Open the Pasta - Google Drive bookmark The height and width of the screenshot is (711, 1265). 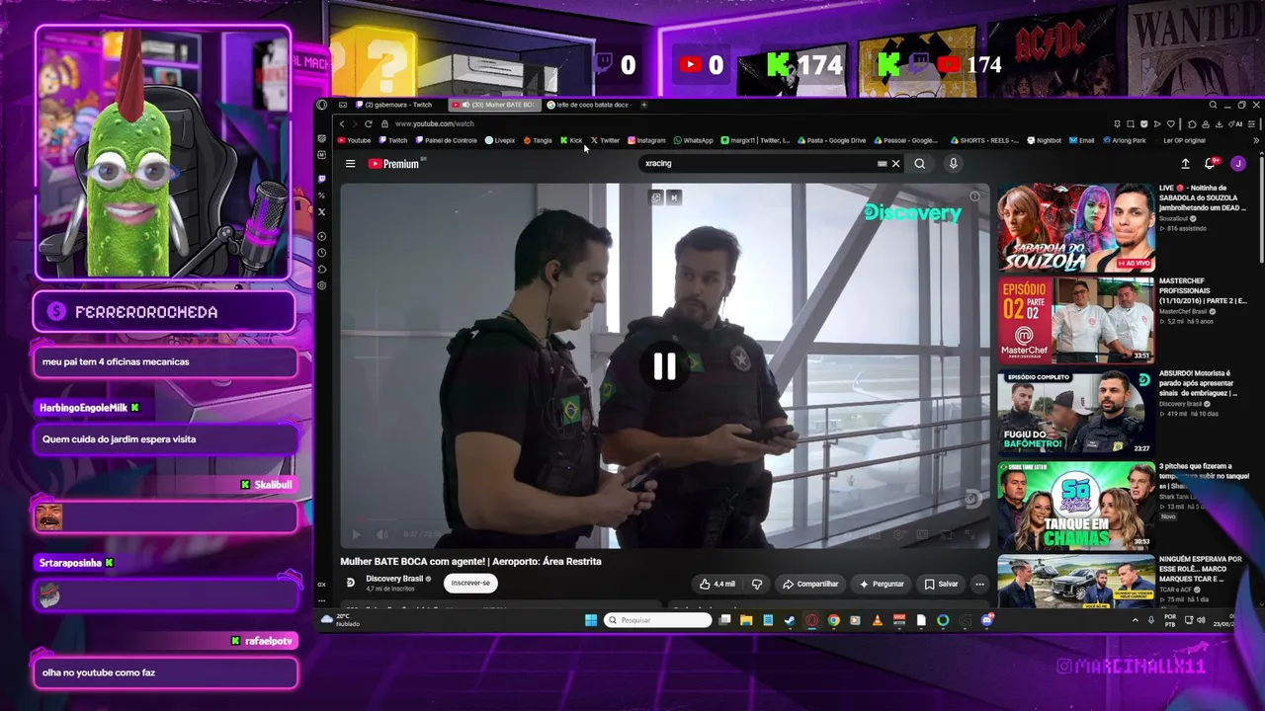point(831,140)
